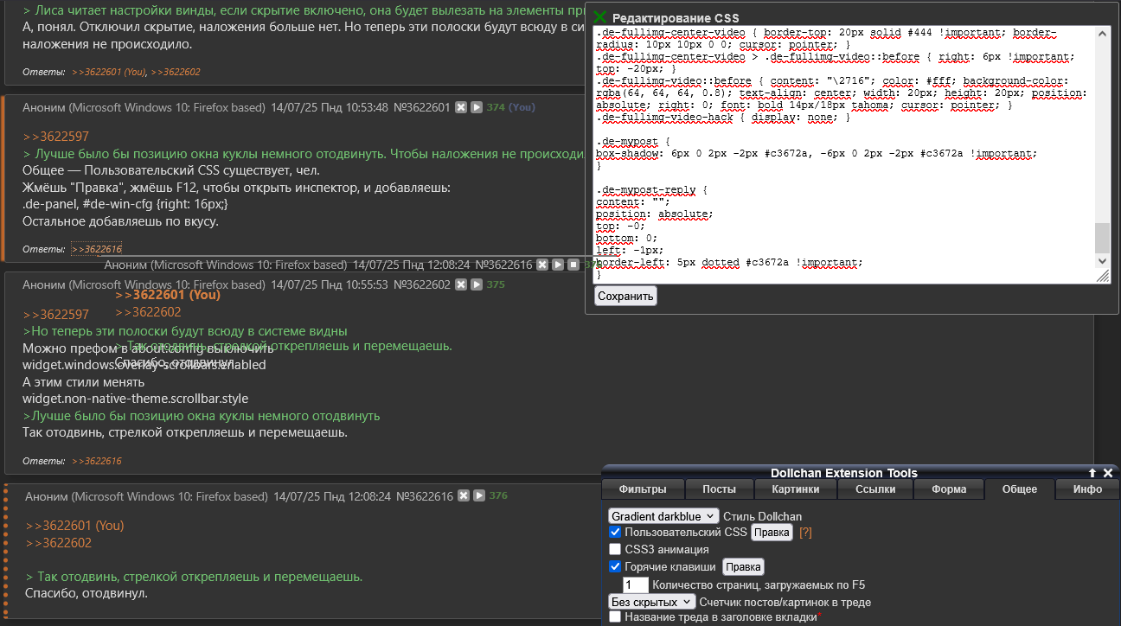Click the 'Dollchan Extension Tools' title
Screen dimensions: 1121x626
tap(844, 473)
